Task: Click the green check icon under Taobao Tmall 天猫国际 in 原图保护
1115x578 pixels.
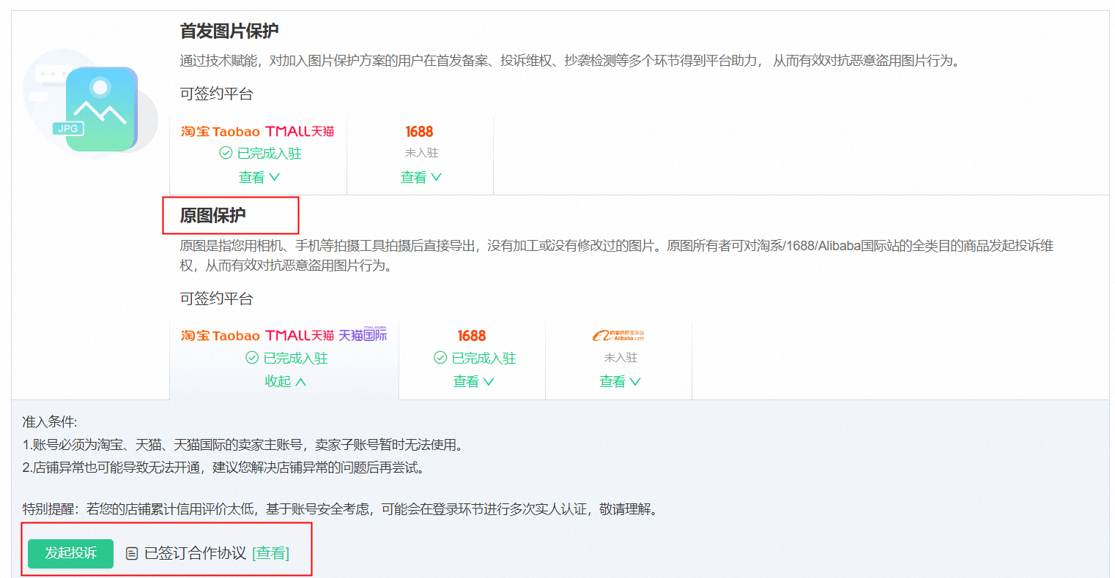Action: 252,358
